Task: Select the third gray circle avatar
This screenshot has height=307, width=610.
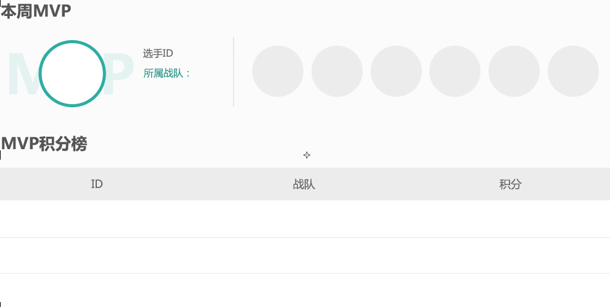Action: pyautogui.click(x=396, y=72)
